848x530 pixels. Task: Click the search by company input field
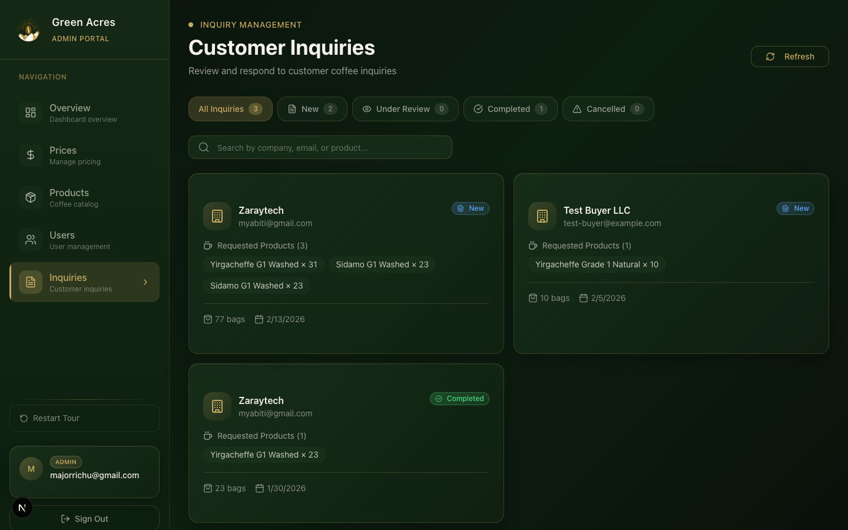[x=320, y=147]
